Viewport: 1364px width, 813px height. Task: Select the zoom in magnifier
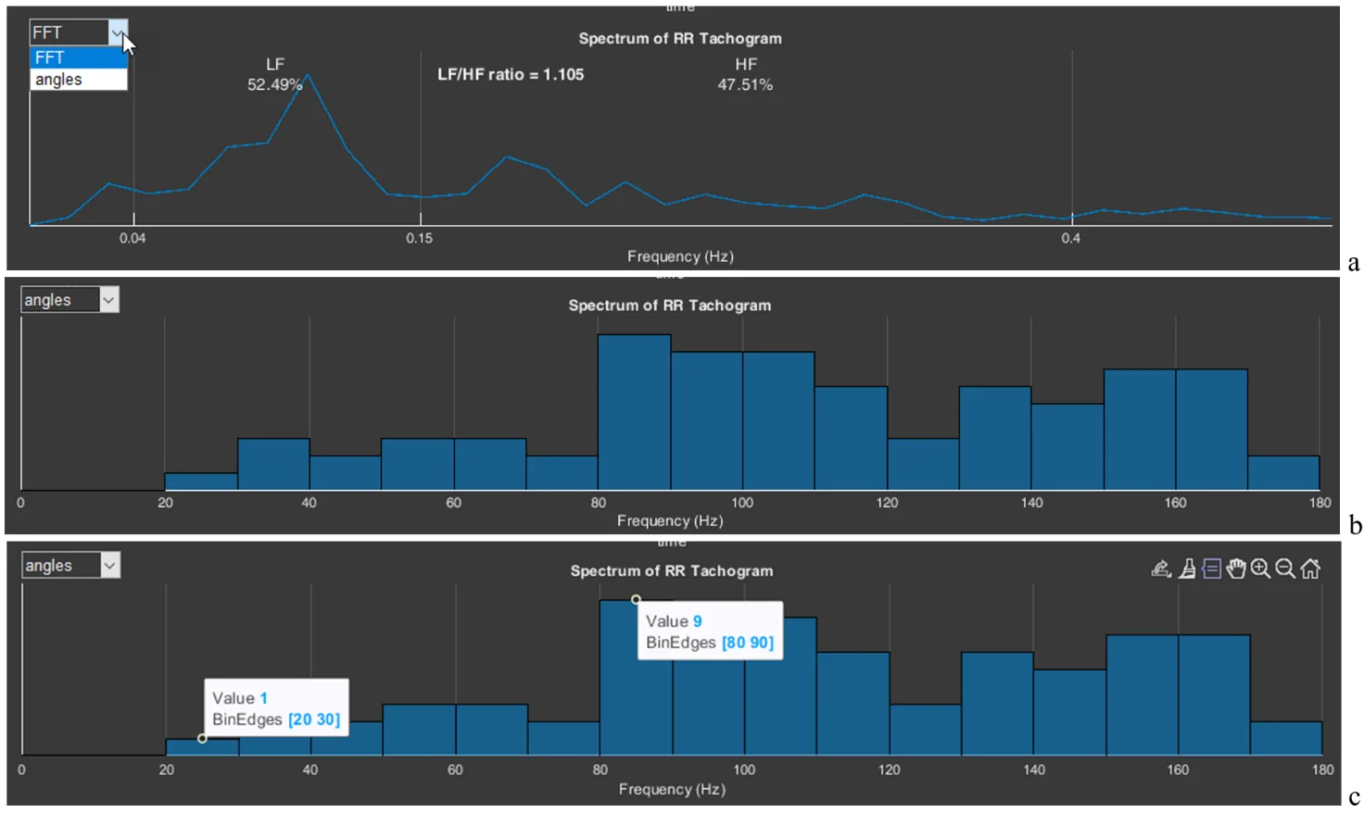tap(1260, 569)
